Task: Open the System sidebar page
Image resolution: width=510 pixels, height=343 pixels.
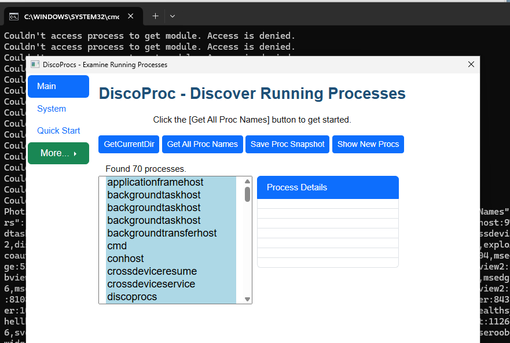Action: [x=52, y=109]
